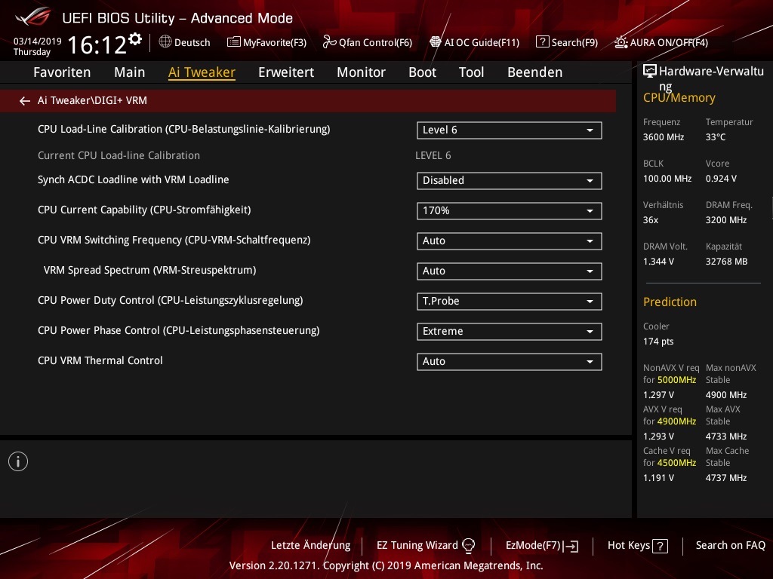Image resolution: width=773 pixels, height=579 pixels.
Task: Select VRM Spread Spectrum label
Action: [150, 271]
